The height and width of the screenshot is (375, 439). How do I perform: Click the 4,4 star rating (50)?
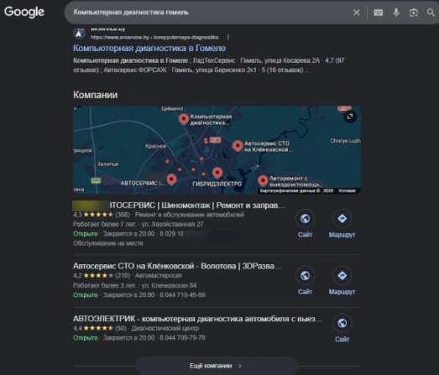100,328
